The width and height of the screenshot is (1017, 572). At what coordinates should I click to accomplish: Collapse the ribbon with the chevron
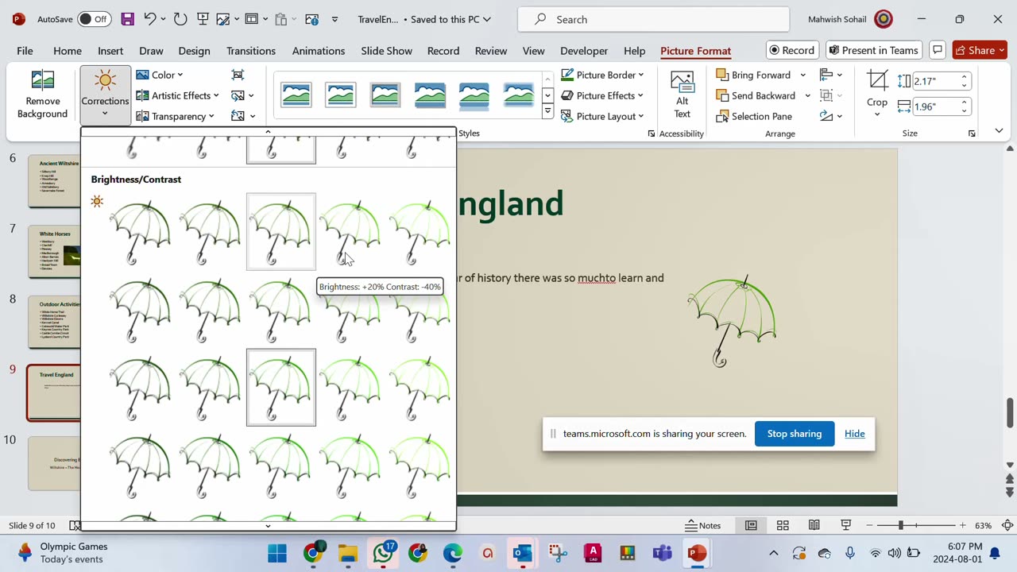point(1000,131)
